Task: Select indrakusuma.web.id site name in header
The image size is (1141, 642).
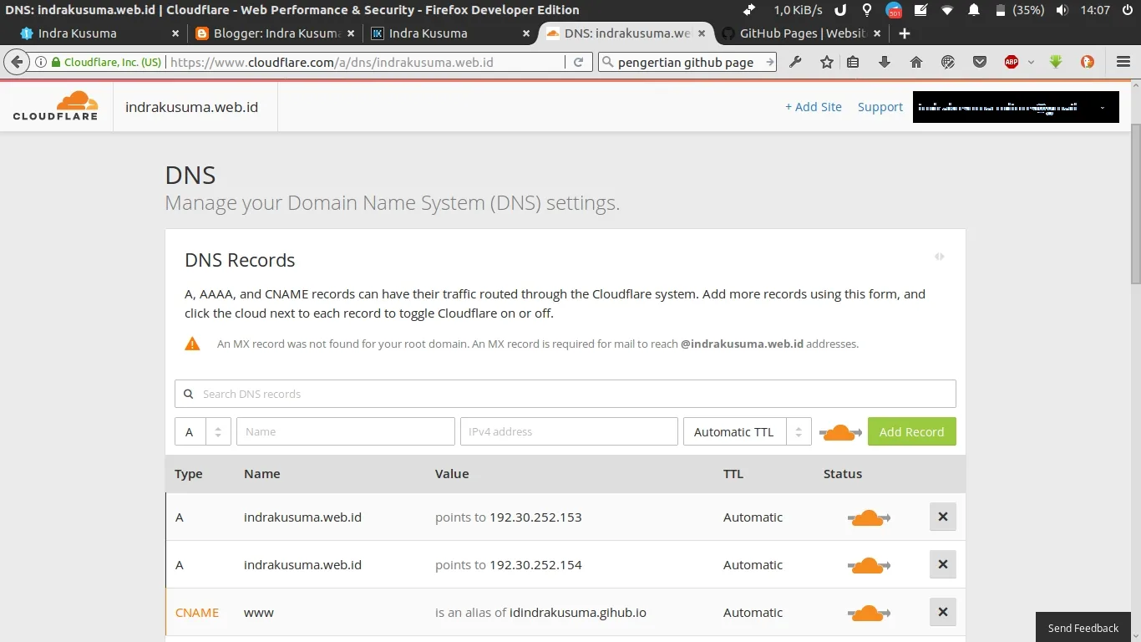Action: click(x=191, y=107)
